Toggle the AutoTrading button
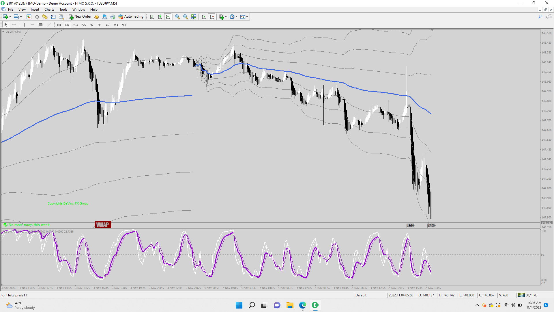 point(131,17)
